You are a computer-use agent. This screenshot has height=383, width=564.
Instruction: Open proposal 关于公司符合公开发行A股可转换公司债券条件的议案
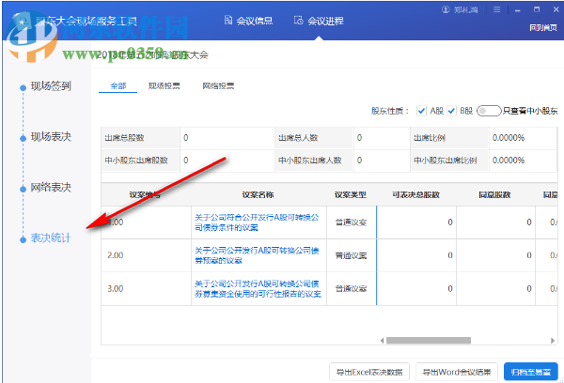point(257,222)
